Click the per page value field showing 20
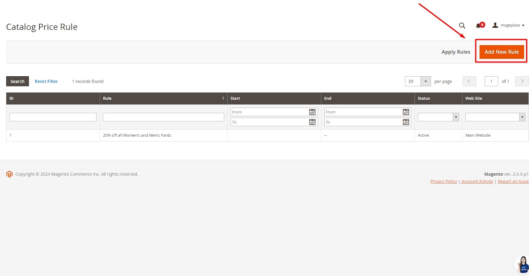529x276 pixels. pyautogui.click(x=413, y=81)
